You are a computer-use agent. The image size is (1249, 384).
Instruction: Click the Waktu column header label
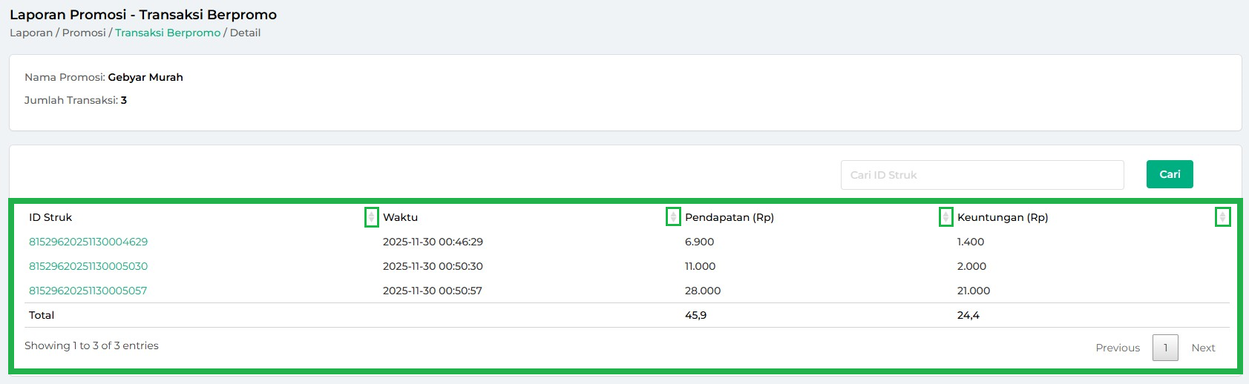400,217
